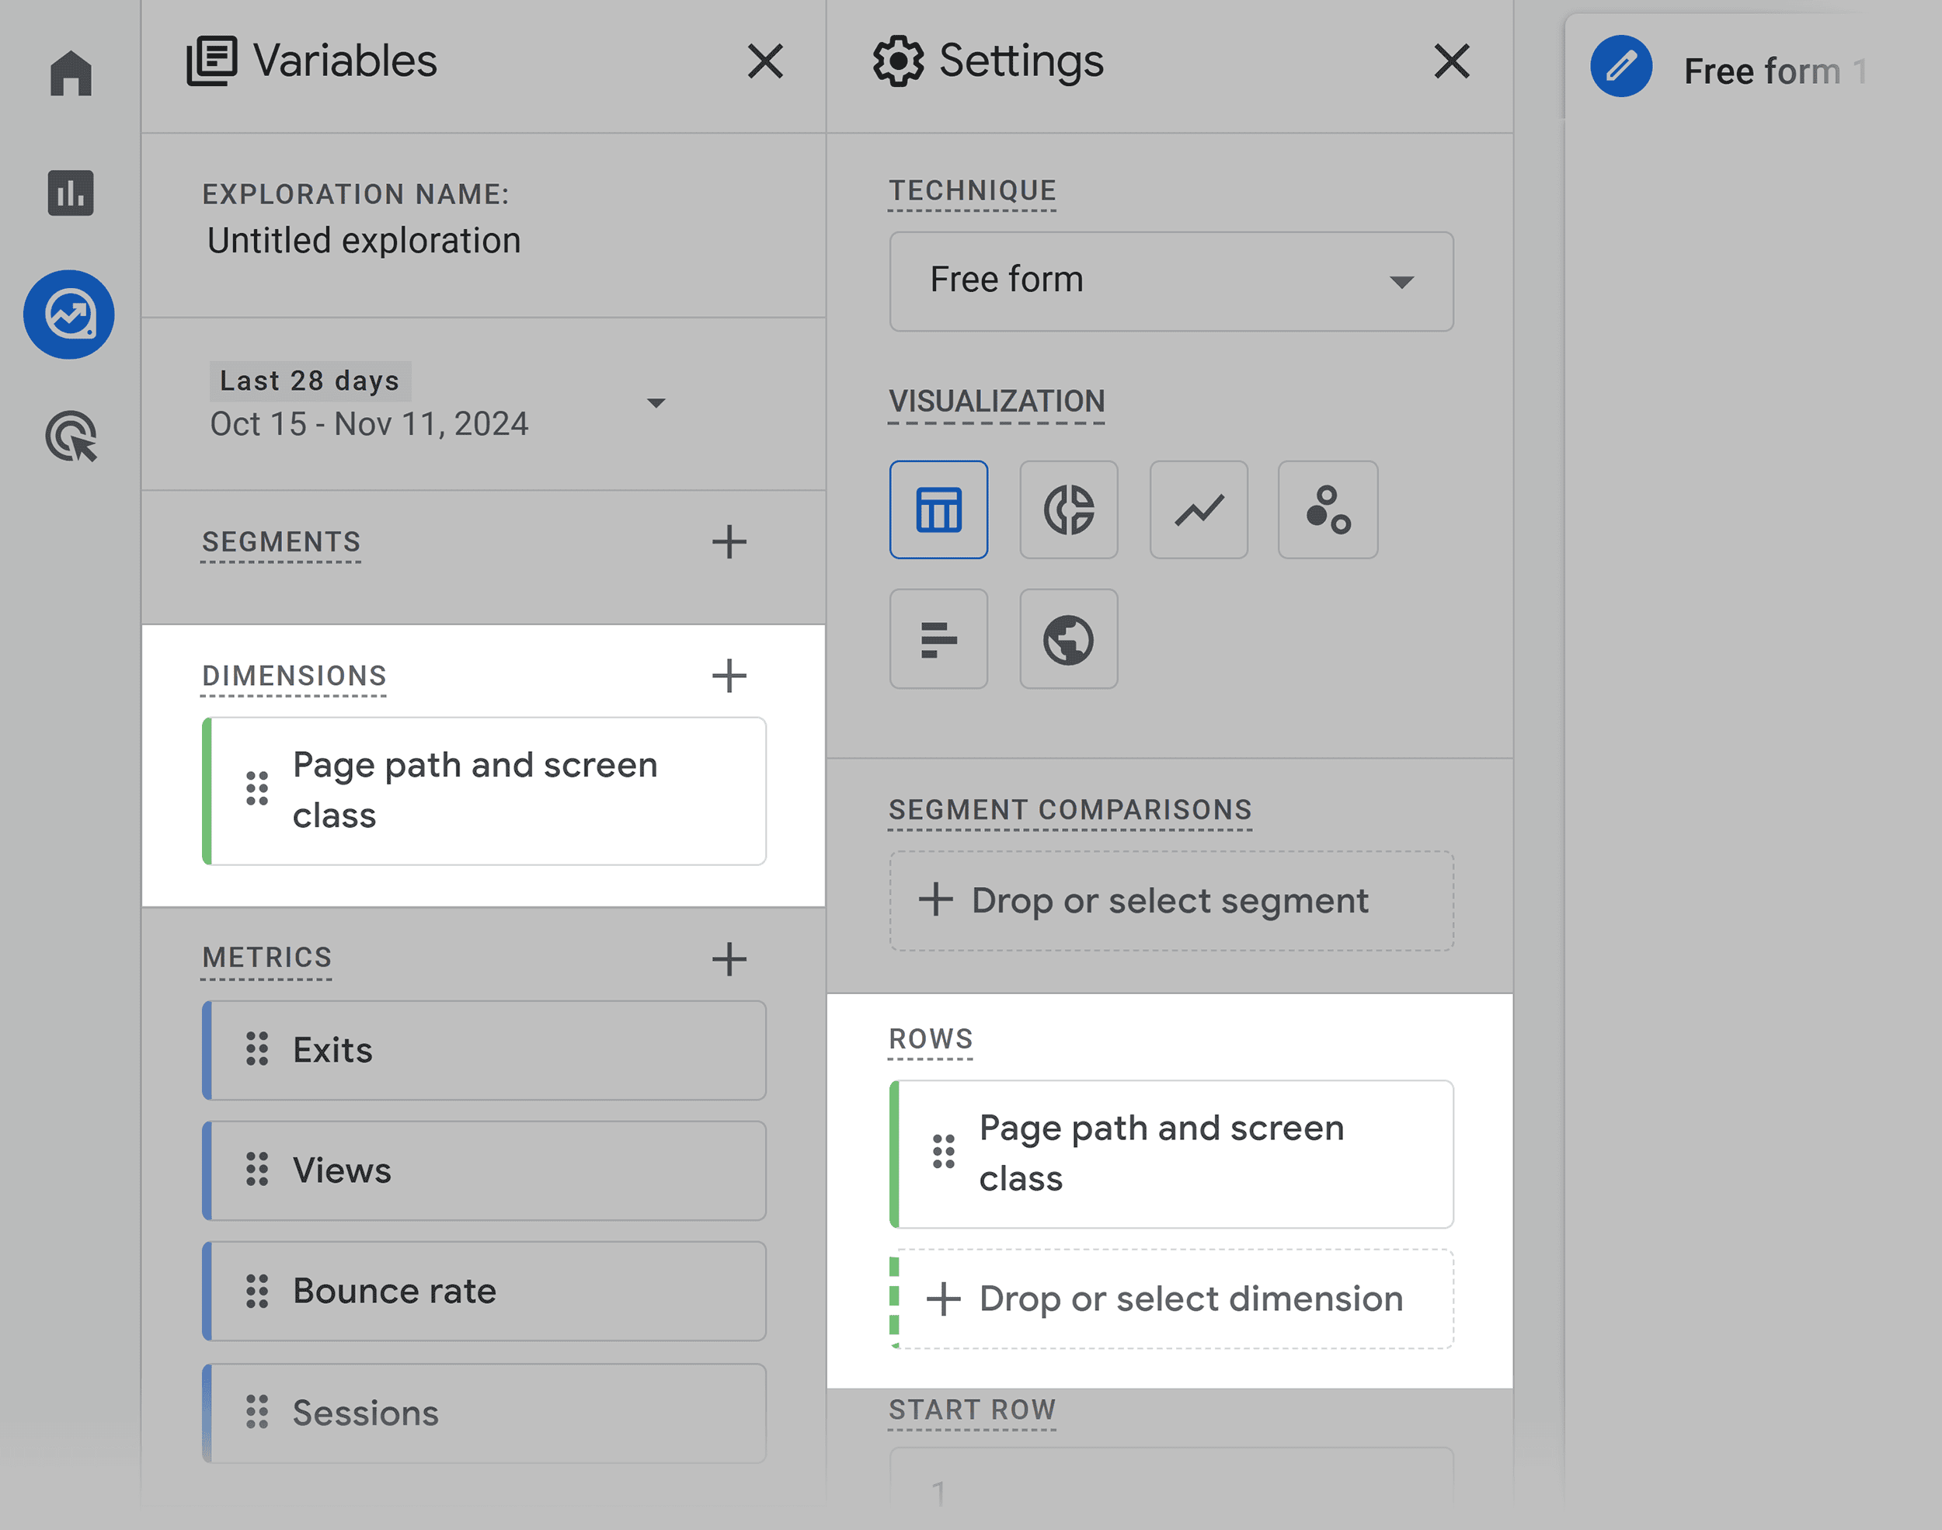Select the table visualization icon
Viewport: 1942px width, 1530px height.
point(938,509)
